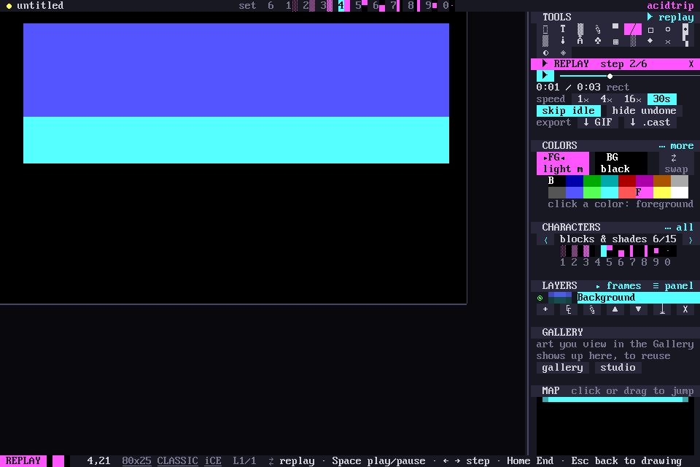Set replay speed to 1×
This screenshot has height=467, width=700.
(583, 99)
